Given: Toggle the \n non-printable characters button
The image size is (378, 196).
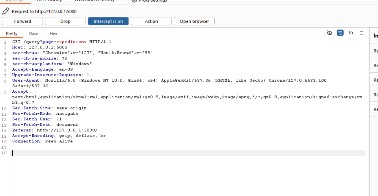Looking at the screenshot, I should pyautogui.click(x=351, y=33).
